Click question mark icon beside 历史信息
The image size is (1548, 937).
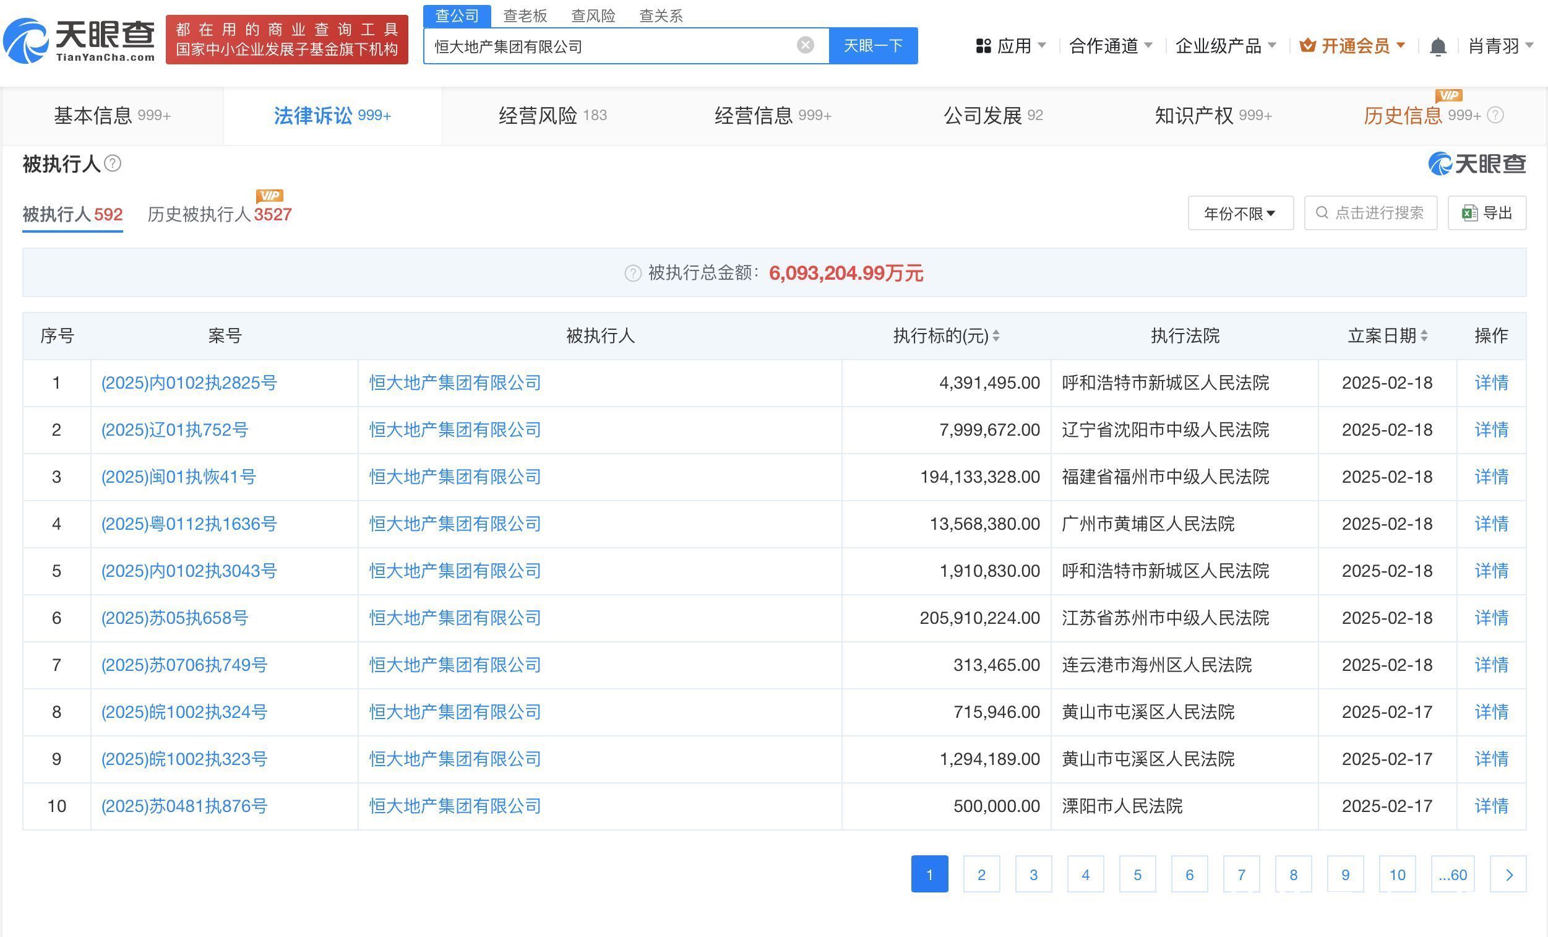pos(1496,116)
